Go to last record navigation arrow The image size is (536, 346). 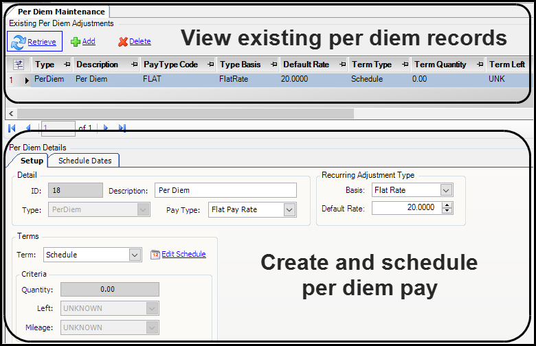[122, 128]
